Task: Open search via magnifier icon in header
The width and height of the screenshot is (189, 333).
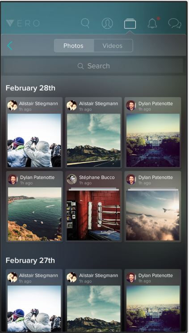Action: [x=85, y=23]
